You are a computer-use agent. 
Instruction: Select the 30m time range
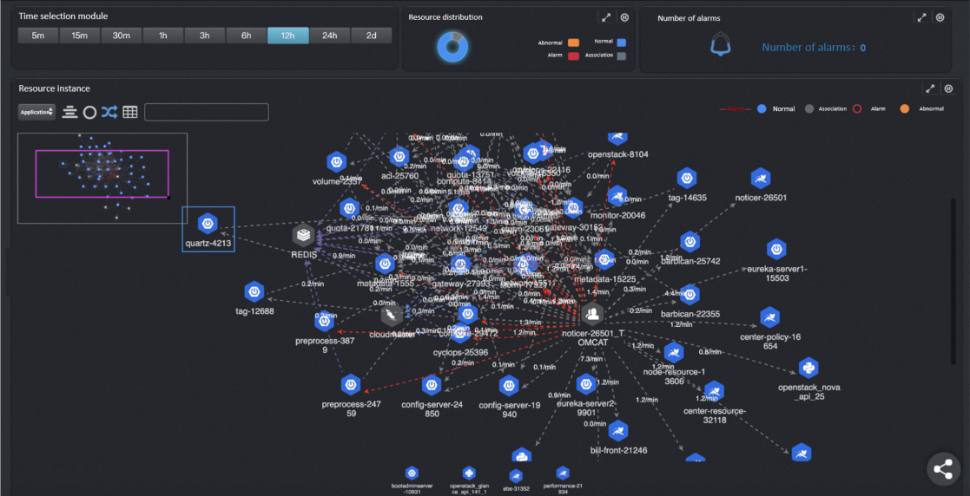(122, 36)
